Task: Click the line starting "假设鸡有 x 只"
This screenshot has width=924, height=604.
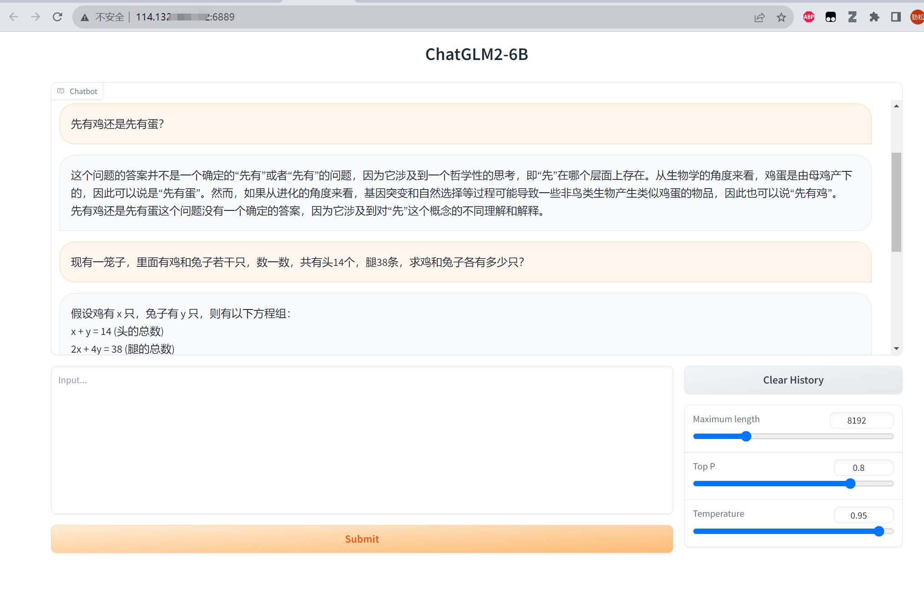Action: pyautogui.click(x=181, y=314)
